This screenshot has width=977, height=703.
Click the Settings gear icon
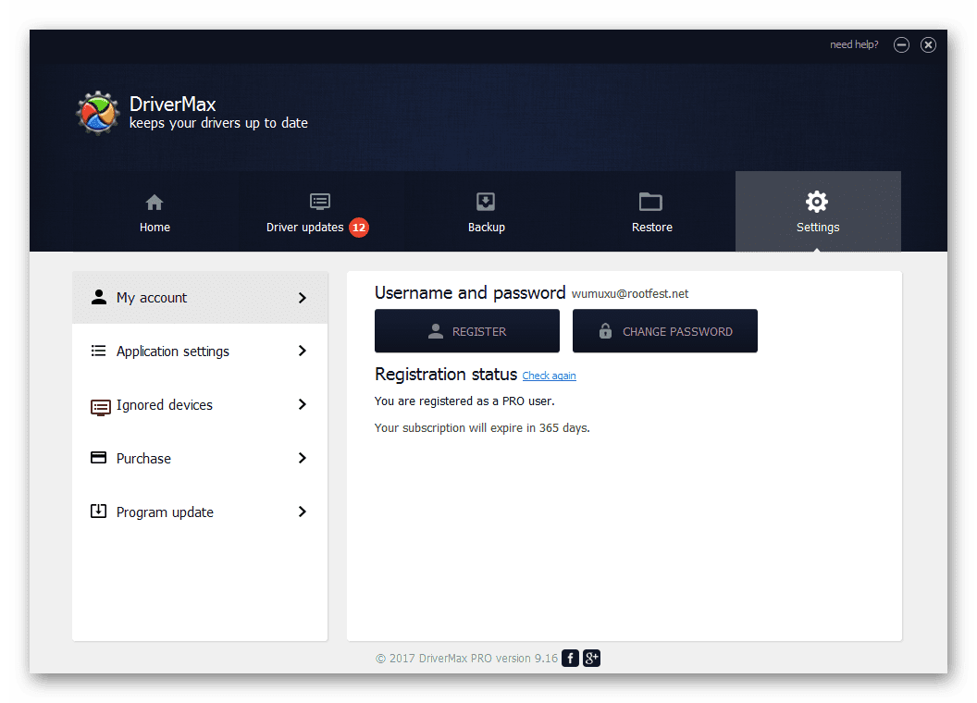pyautogui.click(x=817, y=202)
